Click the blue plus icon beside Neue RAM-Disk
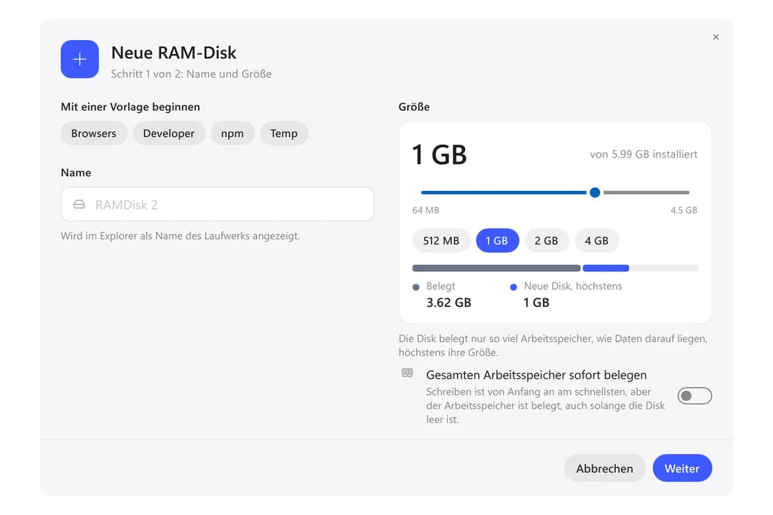Screen dimensions: 773x515 click(x=80, y=59)
